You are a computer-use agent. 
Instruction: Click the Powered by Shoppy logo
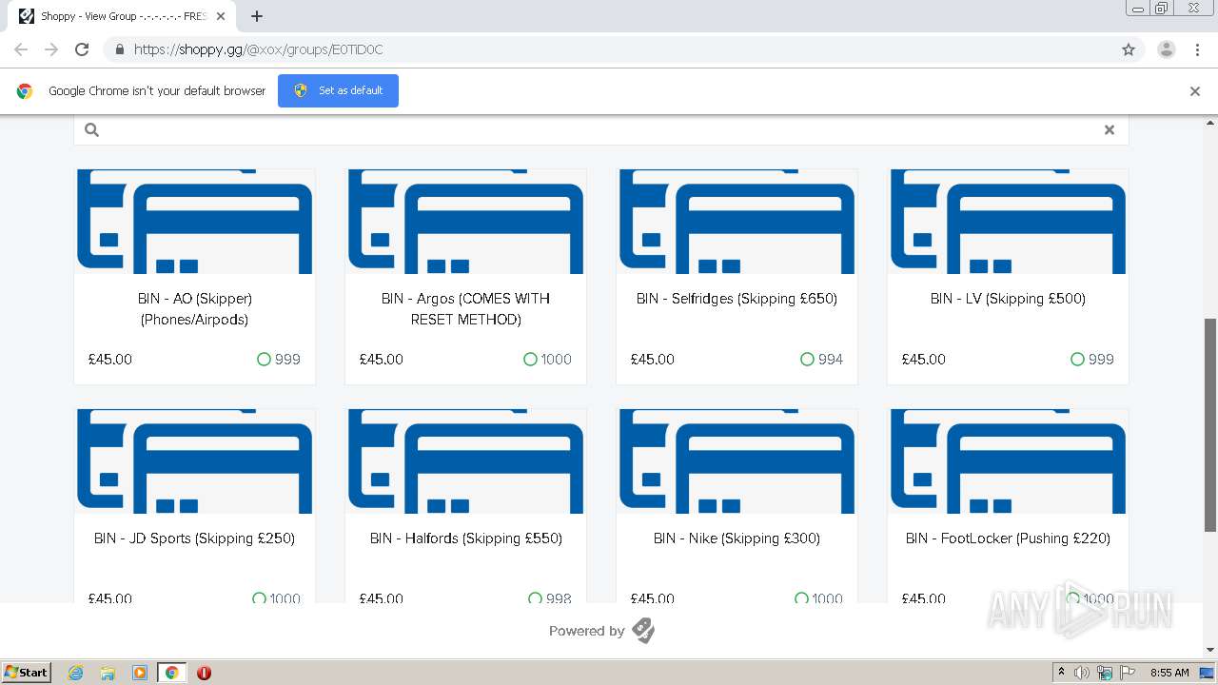(643, 631)
